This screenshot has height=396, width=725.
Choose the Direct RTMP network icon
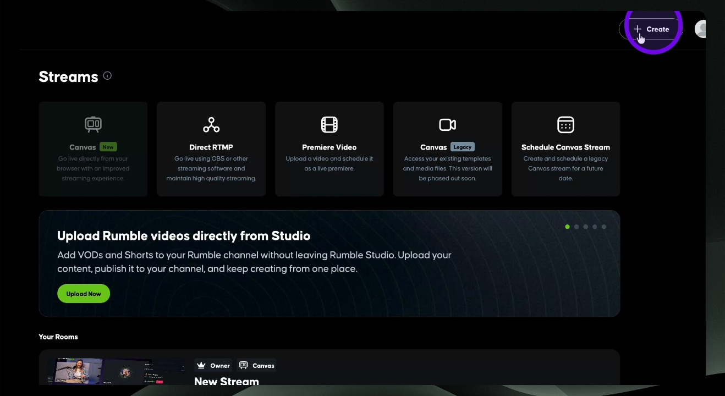(x=211, y=125)
